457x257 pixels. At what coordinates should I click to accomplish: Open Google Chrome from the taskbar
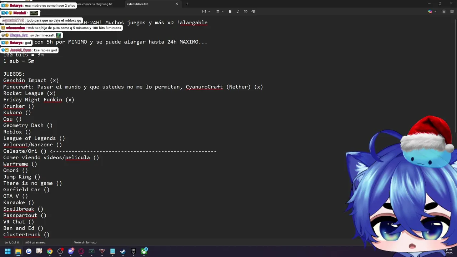point(50,251)
